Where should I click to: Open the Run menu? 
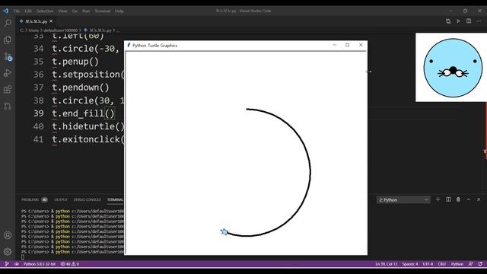(86, 11)
